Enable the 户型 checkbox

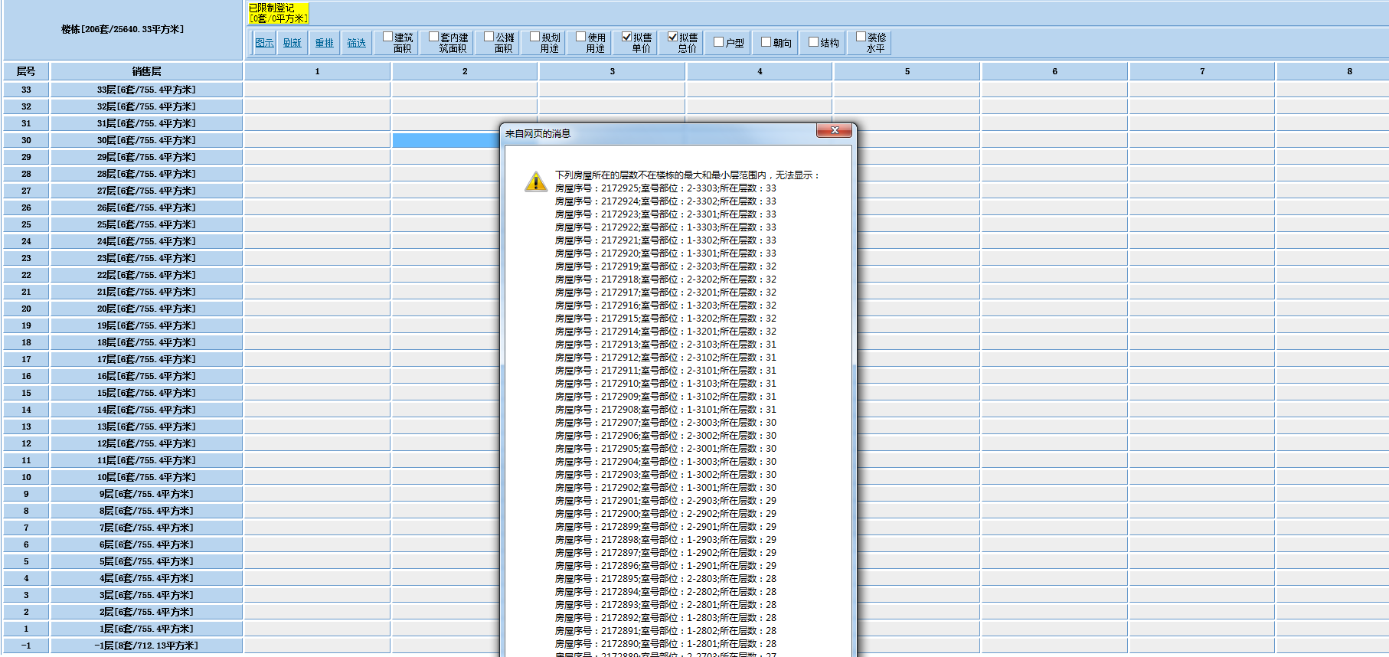point(719,42)
